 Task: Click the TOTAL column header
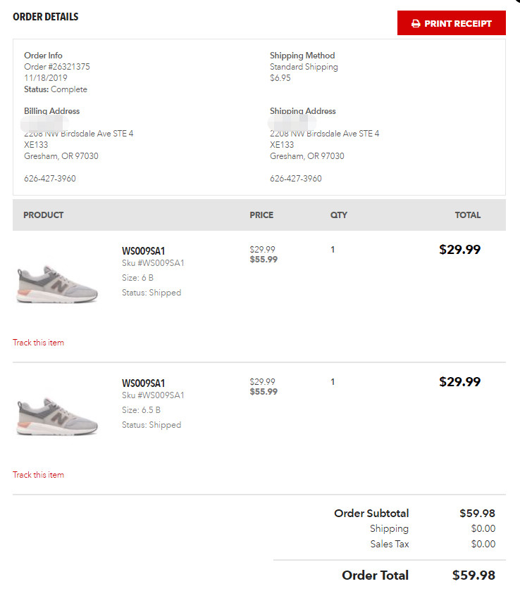pos(468,215)
